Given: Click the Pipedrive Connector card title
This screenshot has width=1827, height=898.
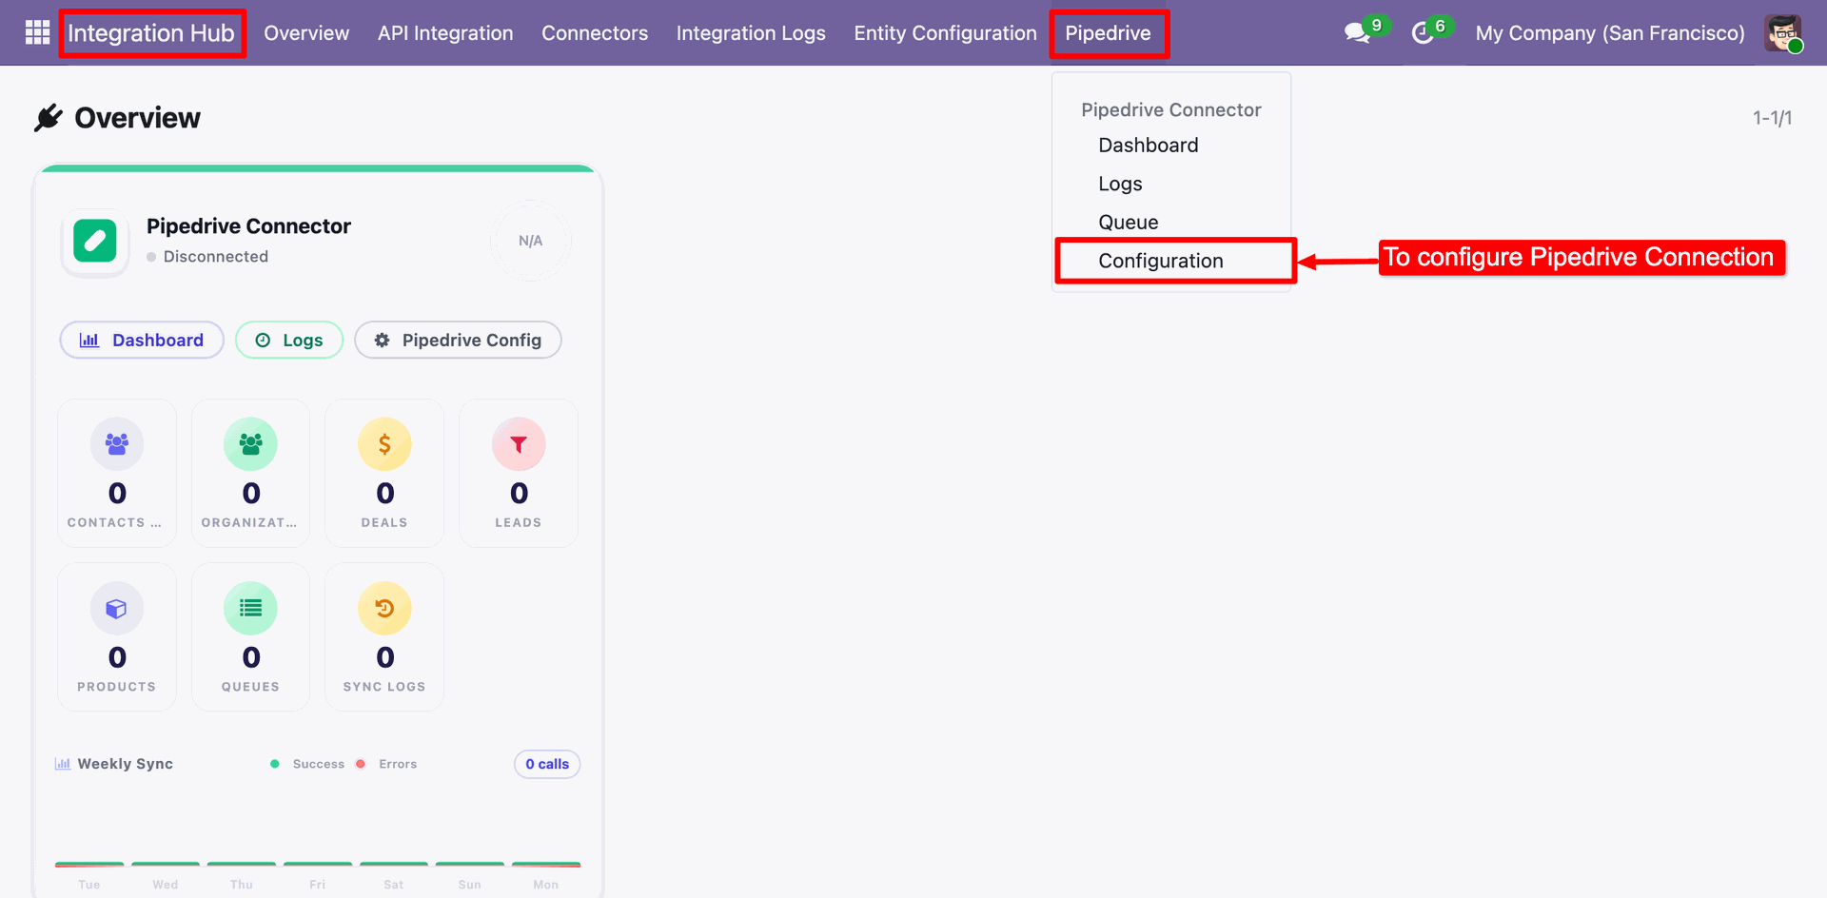Looking at the screenshot, I should tap(248, 226).
